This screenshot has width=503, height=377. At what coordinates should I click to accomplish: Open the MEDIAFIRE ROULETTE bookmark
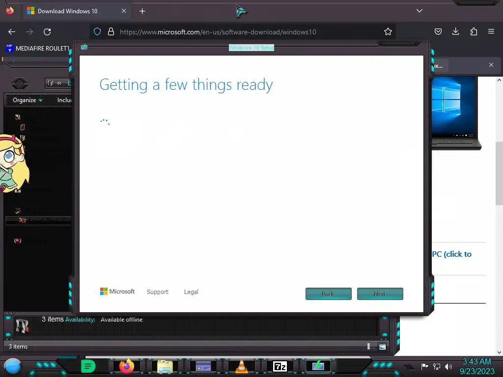[38, 49]
